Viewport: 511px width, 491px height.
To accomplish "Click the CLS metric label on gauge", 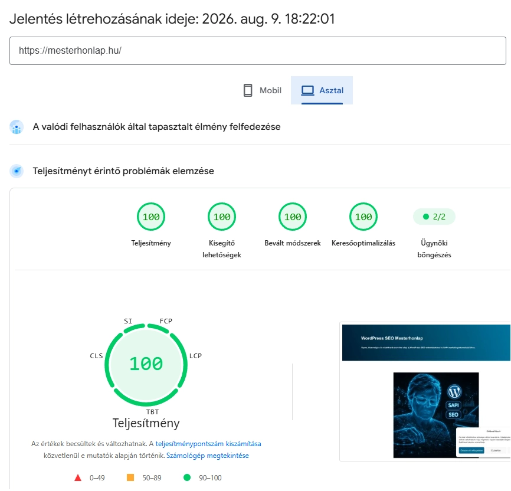I will [96, 356].
